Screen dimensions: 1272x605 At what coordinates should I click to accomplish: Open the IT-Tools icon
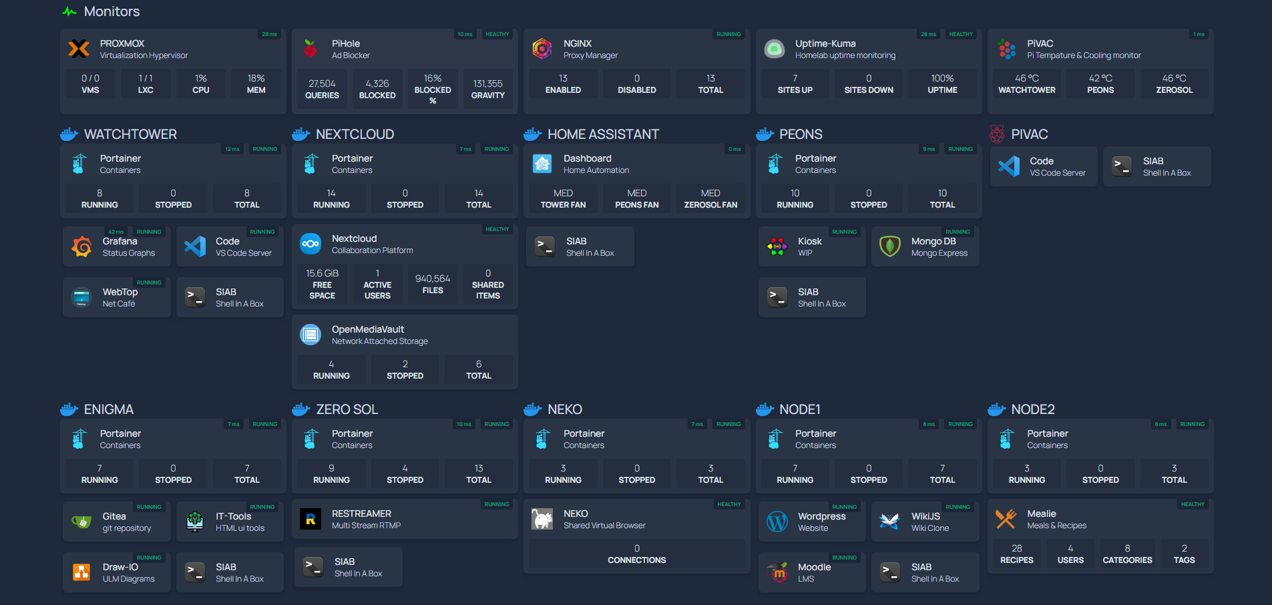pyautogui.click(x=195, y=522)
